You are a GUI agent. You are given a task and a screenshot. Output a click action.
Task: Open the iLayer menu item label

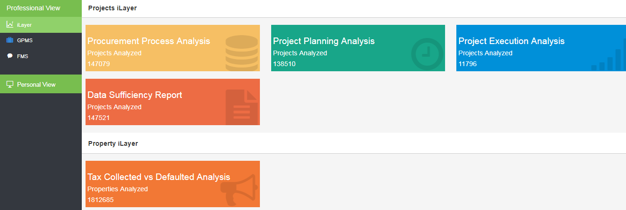pyautogui.click(x=24, y=25)
